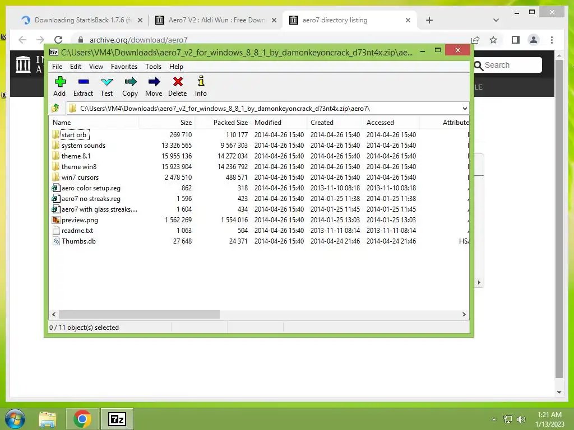Open the Favorites menu

(124, 67)
